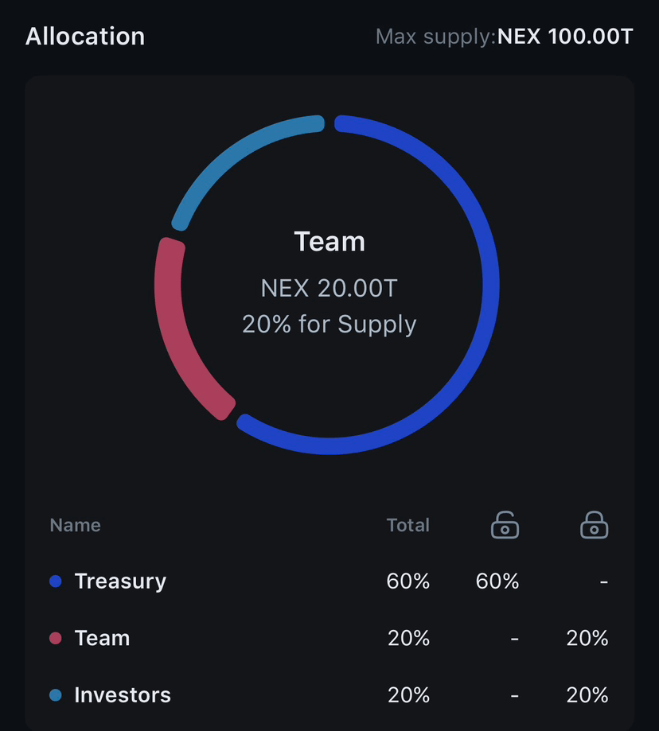
Task: Click the Treasury row name
Action: pyautogui.click(x=120, y=581)
